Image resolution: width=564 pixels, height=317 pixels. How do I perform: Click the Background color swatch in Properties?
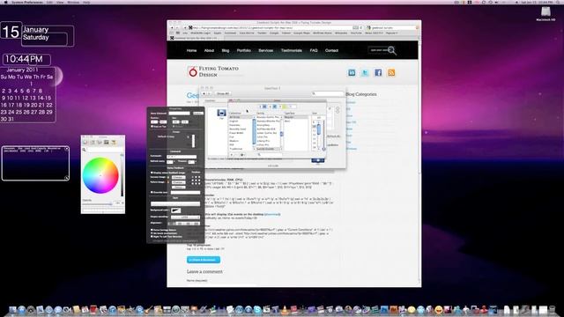(176, 210)
